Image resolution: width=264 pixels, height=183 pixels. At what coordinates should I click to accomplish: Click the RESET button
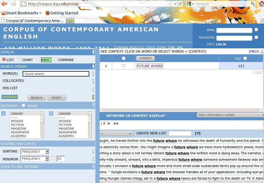[x=56, y=98]
